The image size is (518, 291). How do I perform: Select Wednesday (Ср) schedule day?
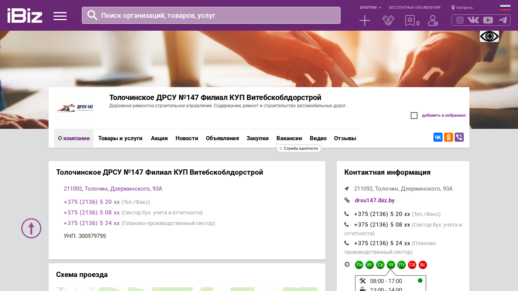[380, 265]
